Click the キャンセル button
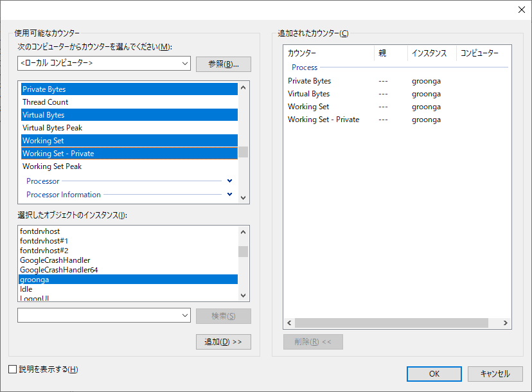Viewport: 532px width, 392px height. pyautogui.click(x=495, y=374)
